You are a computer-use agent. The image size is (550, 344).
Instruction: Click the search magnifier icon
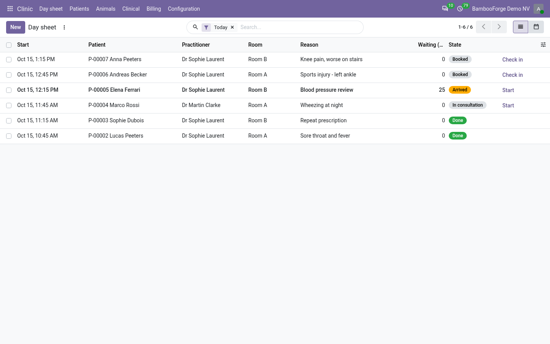(195, 27)
